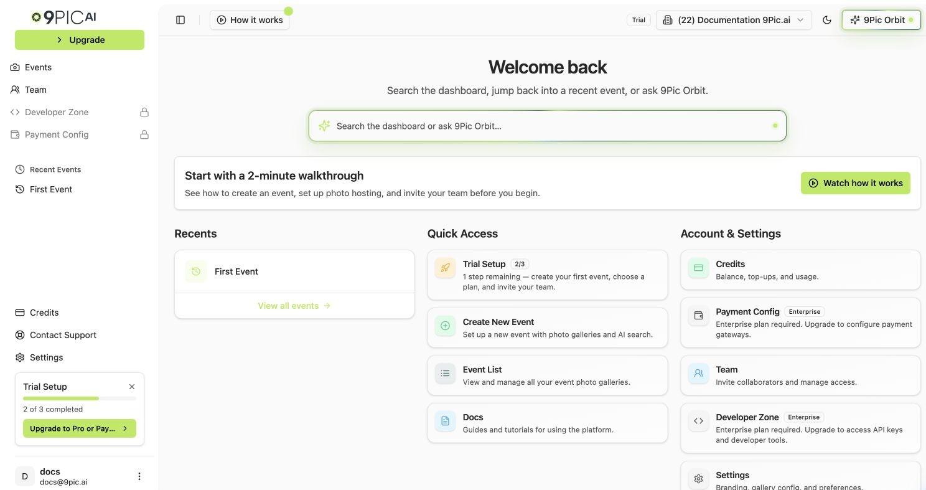This screenshot has width=926, height=490.
Task: Open the docs account options menu
Action: [139, 476]
